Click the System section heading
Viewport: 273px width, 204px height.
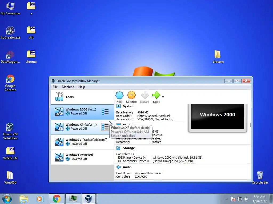[129, 106]
